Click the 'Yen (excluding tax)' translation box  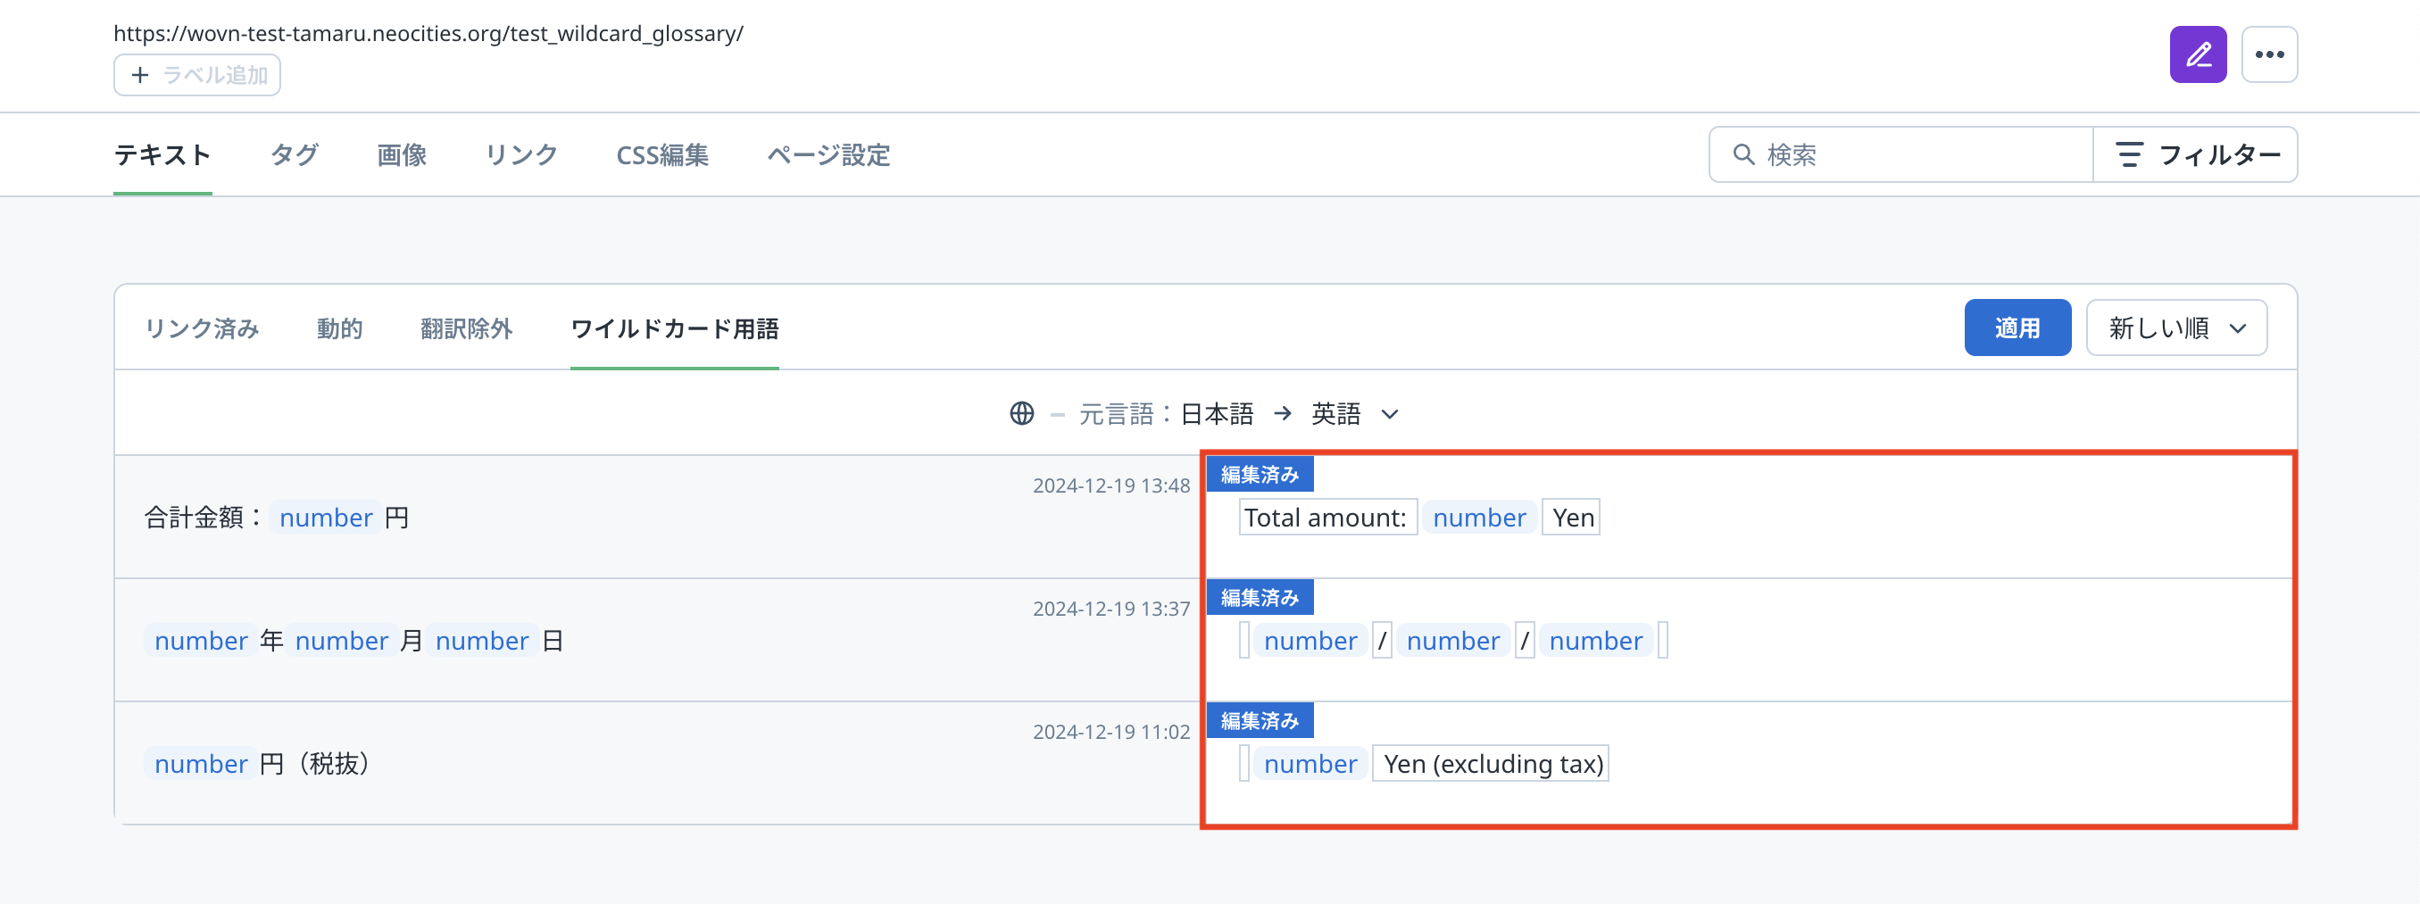point(1491,763)
